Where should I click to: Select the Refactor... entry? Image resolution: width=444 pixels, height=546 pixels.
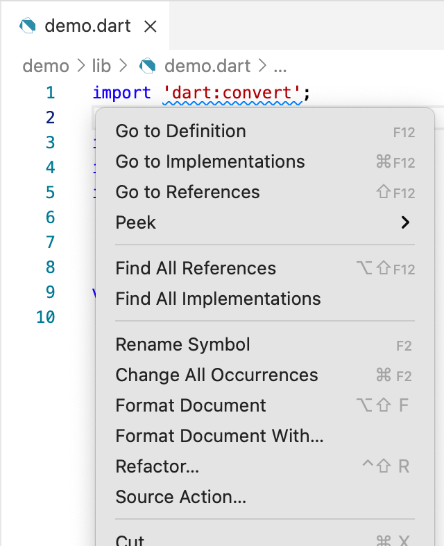tap(157, 466)
